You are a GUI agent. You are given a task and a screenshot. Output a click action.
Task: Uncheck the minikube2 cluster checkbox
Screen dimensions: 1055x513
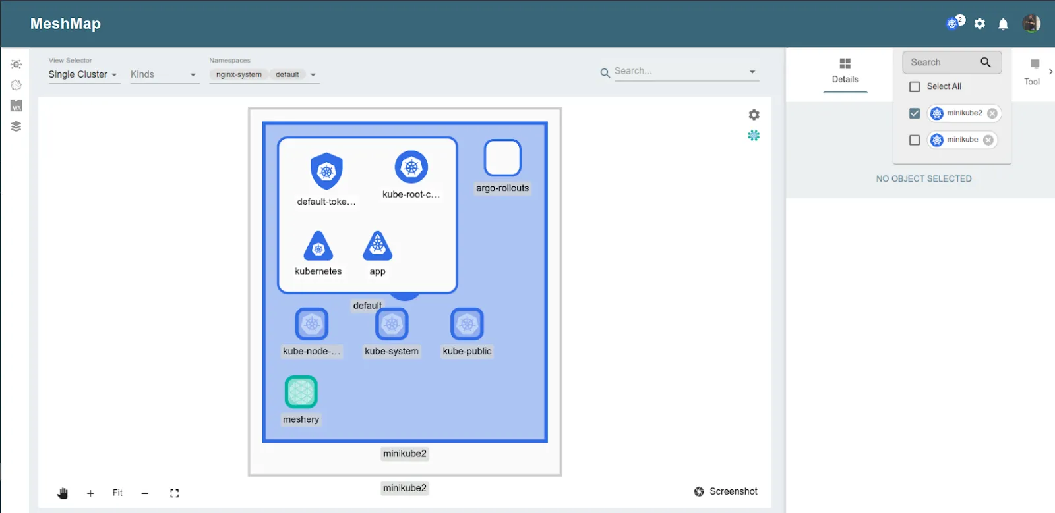(915, 113)
